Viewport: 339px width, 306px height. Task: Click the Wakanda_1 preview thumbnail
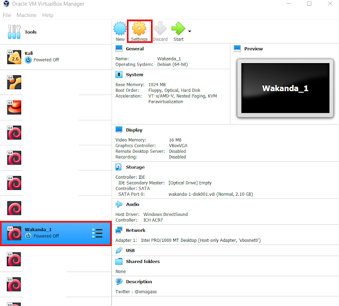[x=286, y=88]
